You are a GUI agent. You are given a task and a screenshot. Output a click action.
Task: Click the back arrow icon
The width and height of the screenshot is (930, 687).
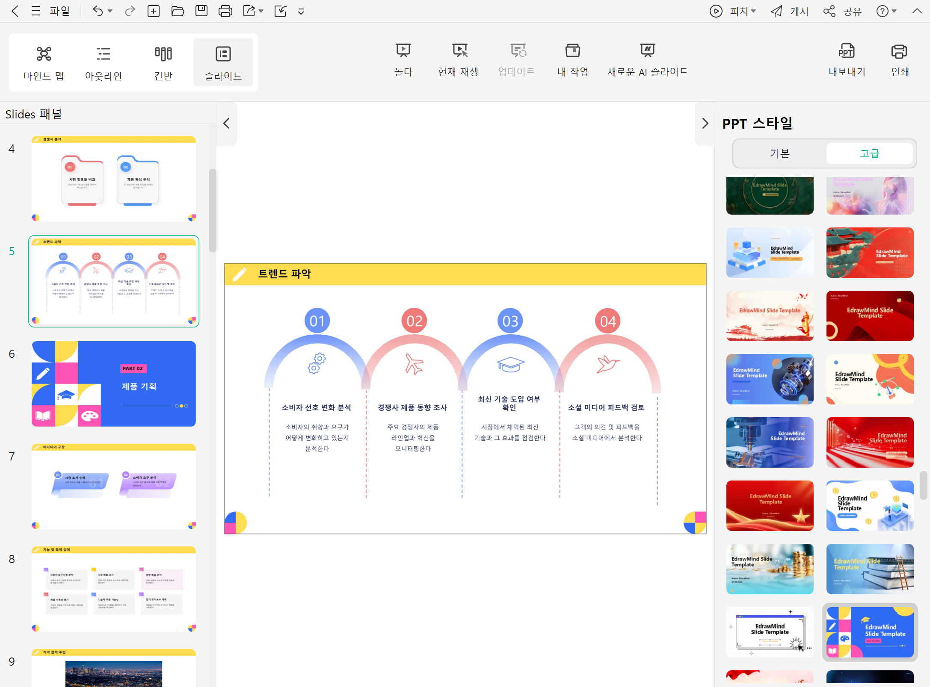coord(15,11)
